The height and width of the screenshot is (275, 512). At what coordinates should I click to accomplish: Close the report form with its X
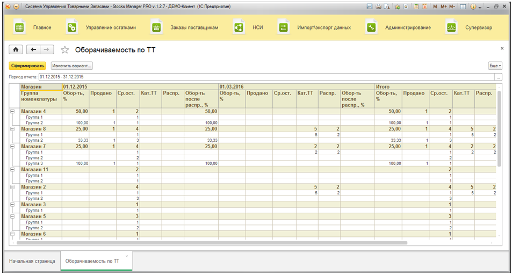(502, 49)
